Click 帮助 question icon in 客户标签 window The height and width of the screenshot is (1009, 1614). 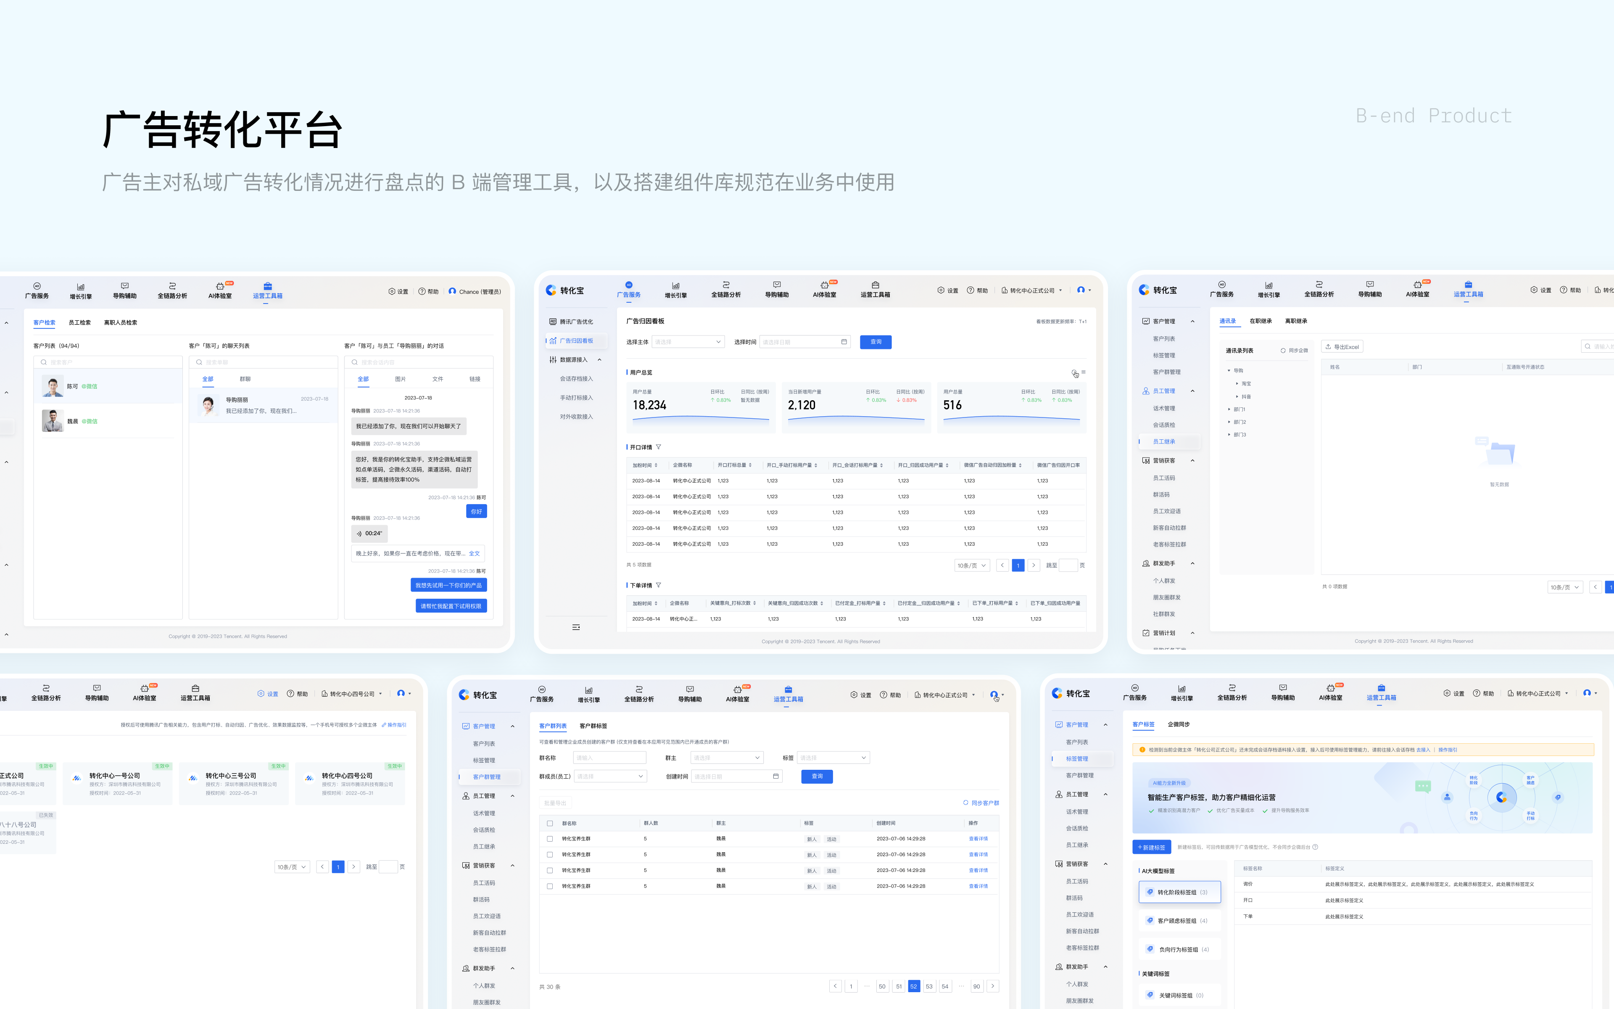[x=1477, y=693]
